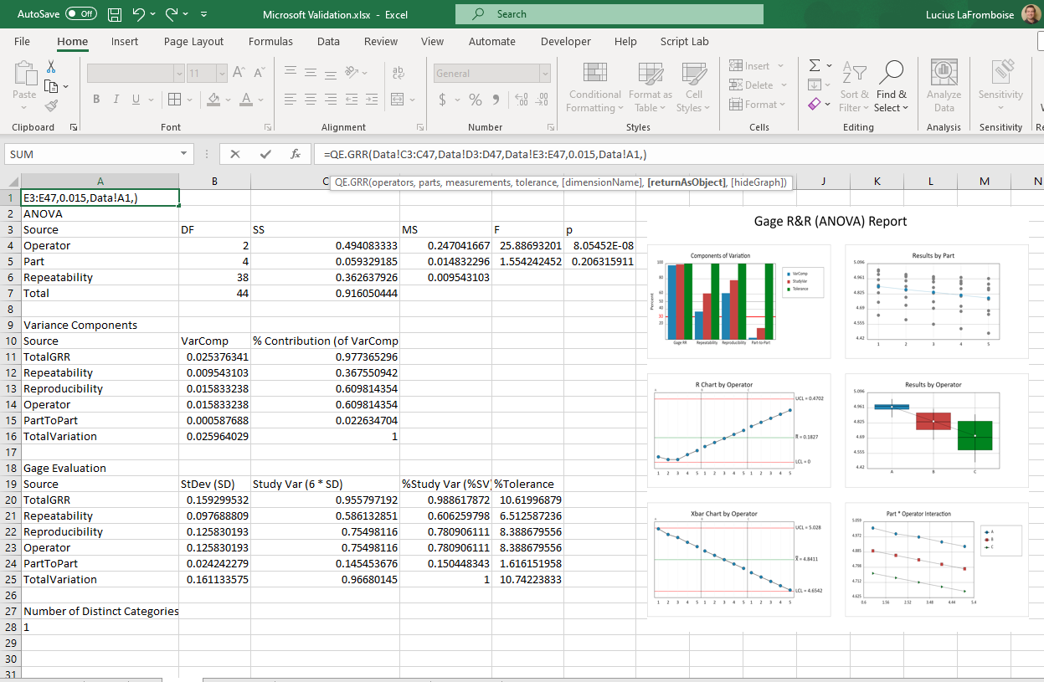This screenshot has height=682, width=1044.
Task: Toggle Italic formatting
Action: point(116,99)
